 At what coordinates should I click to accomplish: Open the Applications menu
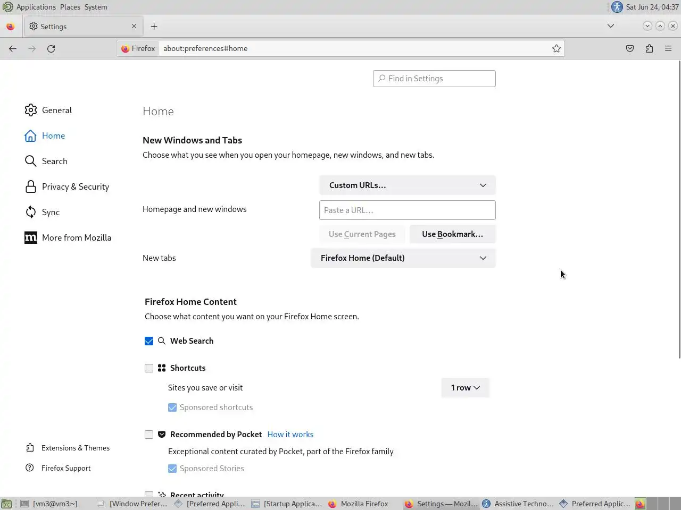[x=36, y=7]
